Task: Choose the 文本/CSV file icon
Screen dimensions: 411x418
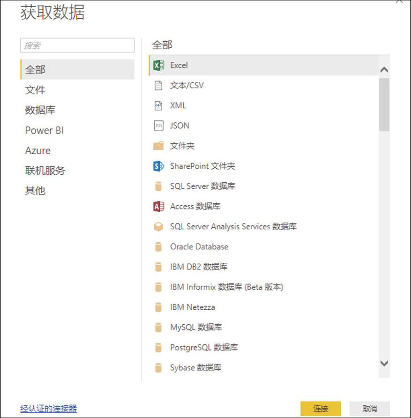Action: 158,85
